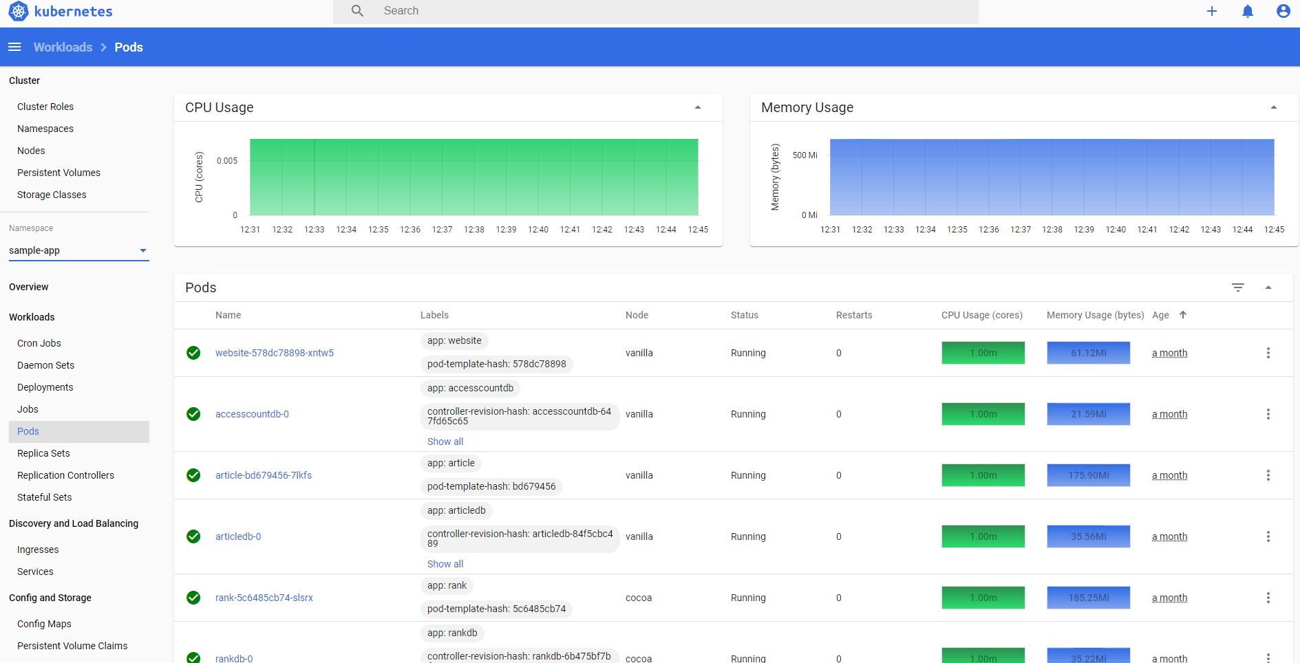Viewport: 1300px width, 663px height.
Task: Click the 'pod-template-hash: bd679456' label chip
Action: click(491, 486)
